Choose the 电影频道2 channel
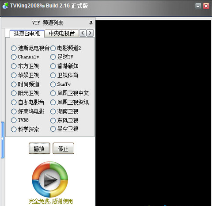The height and width of the screenshot is (206, 212). [53, 48]
